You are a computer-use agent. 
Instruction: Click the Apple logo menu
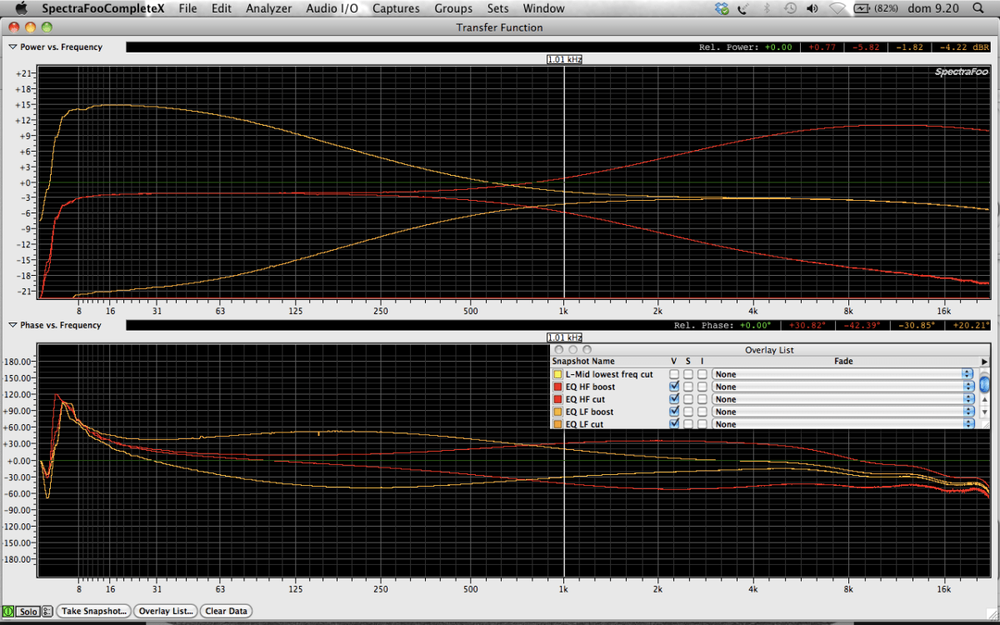22,8
